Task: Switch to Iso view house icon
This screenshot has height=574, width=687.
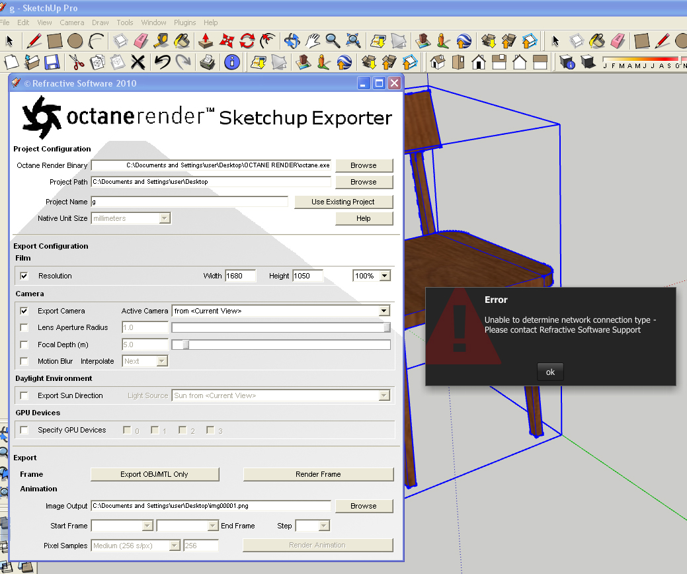Action: coord(438,61)
